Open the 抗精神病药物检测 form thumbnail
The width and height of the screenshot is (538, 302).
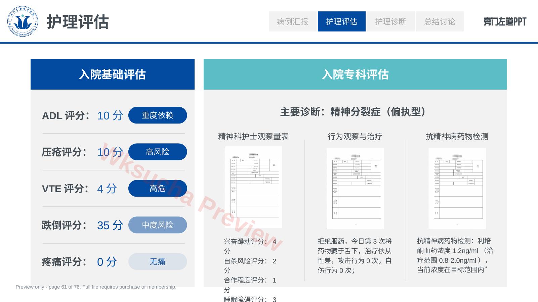pos(457,188)
